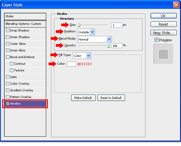
Task: Open the Fill Type dropdown
Action: [x=82, y=56]
